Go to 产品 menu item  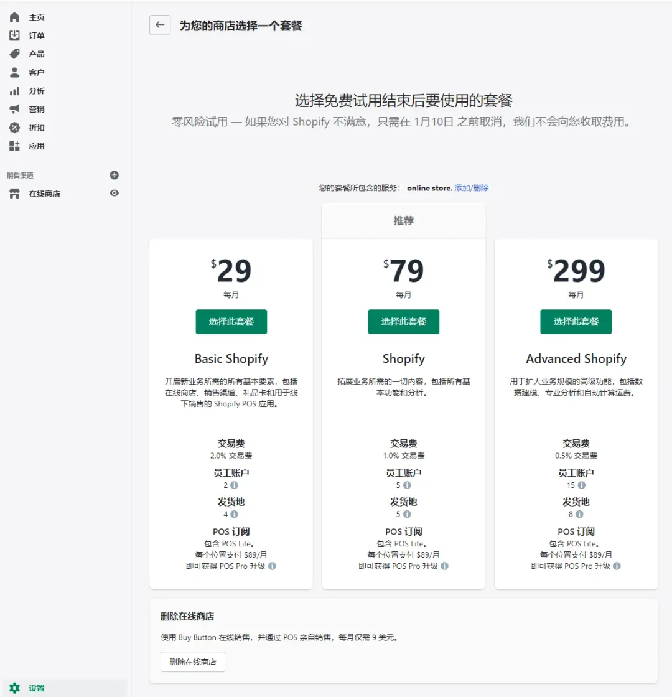pos(37,54)
